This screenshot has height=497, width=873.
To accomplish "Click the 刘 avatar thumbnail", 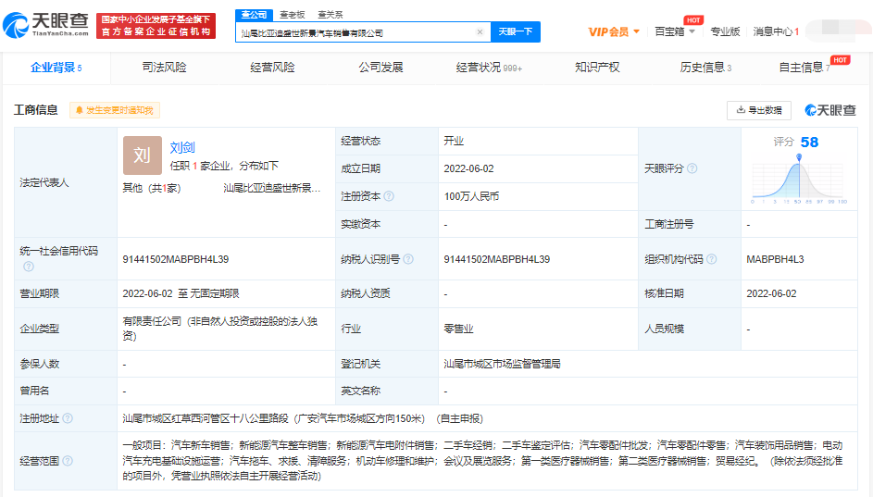I will click(142, 155).
